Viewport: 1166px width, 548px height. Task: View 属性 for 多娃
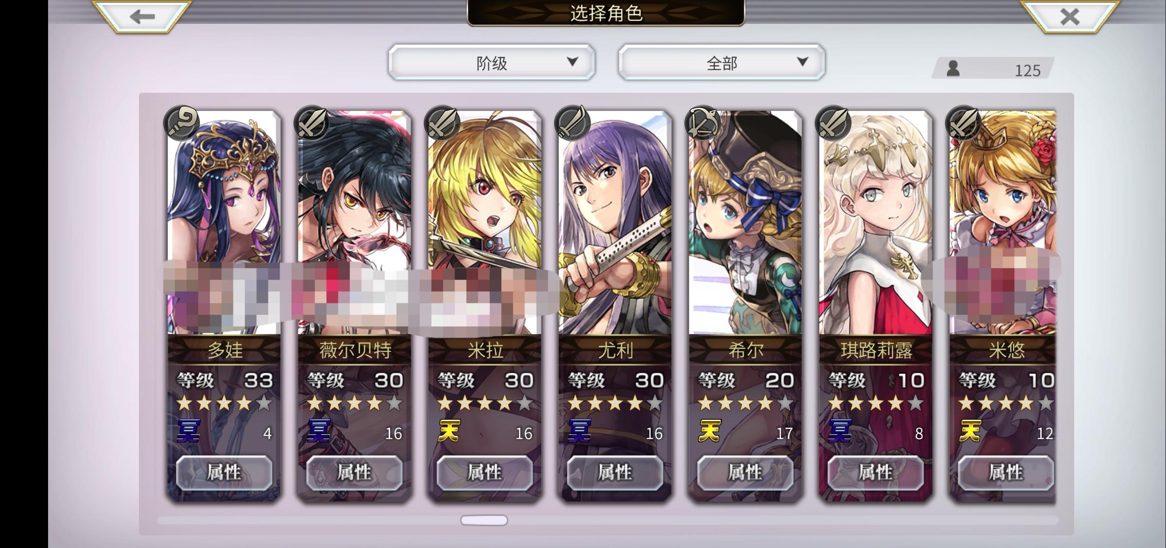point(224,472)
